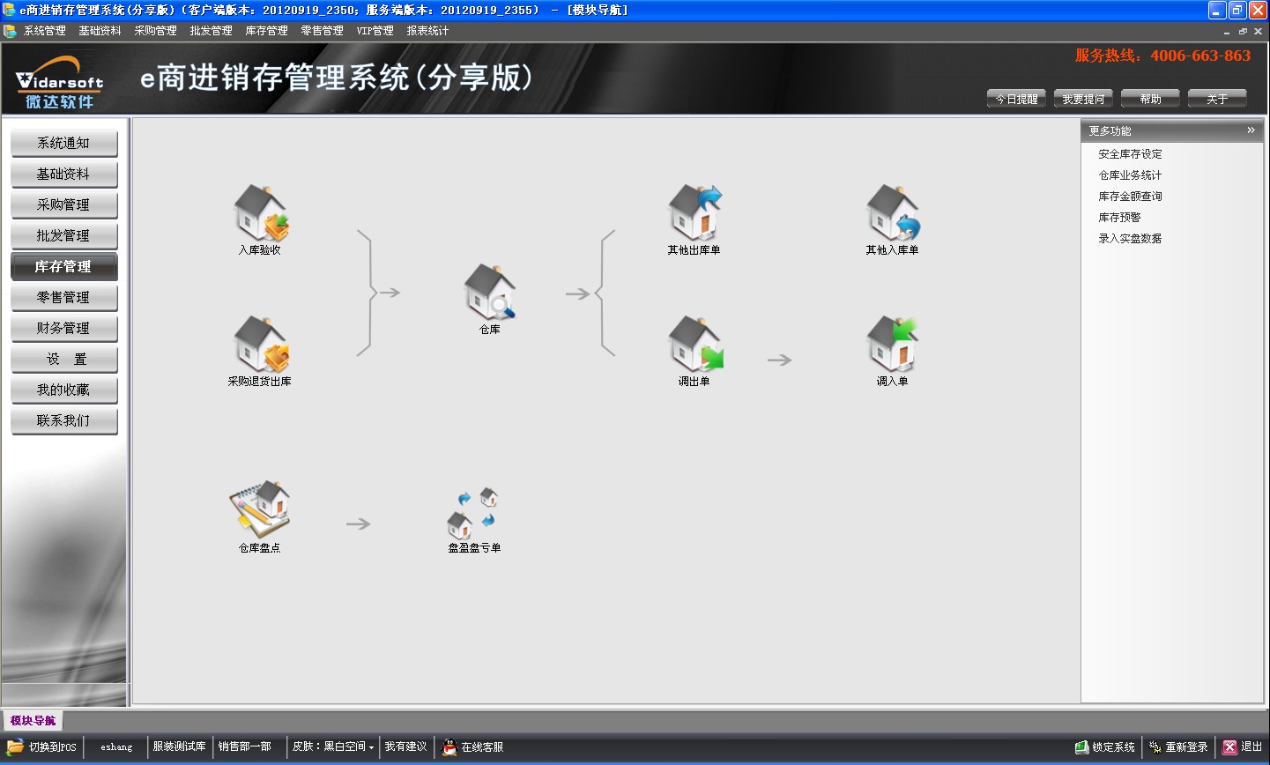The width and height of the screenshot is (1270, 765).
Task: Open the 盘盈盘亏单 icon
Action: point(474,512)
